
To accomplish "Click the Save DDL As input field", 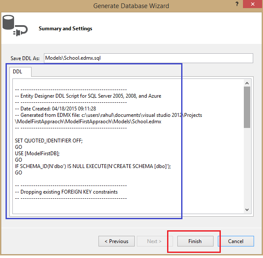I will click(x=148, y=58).
